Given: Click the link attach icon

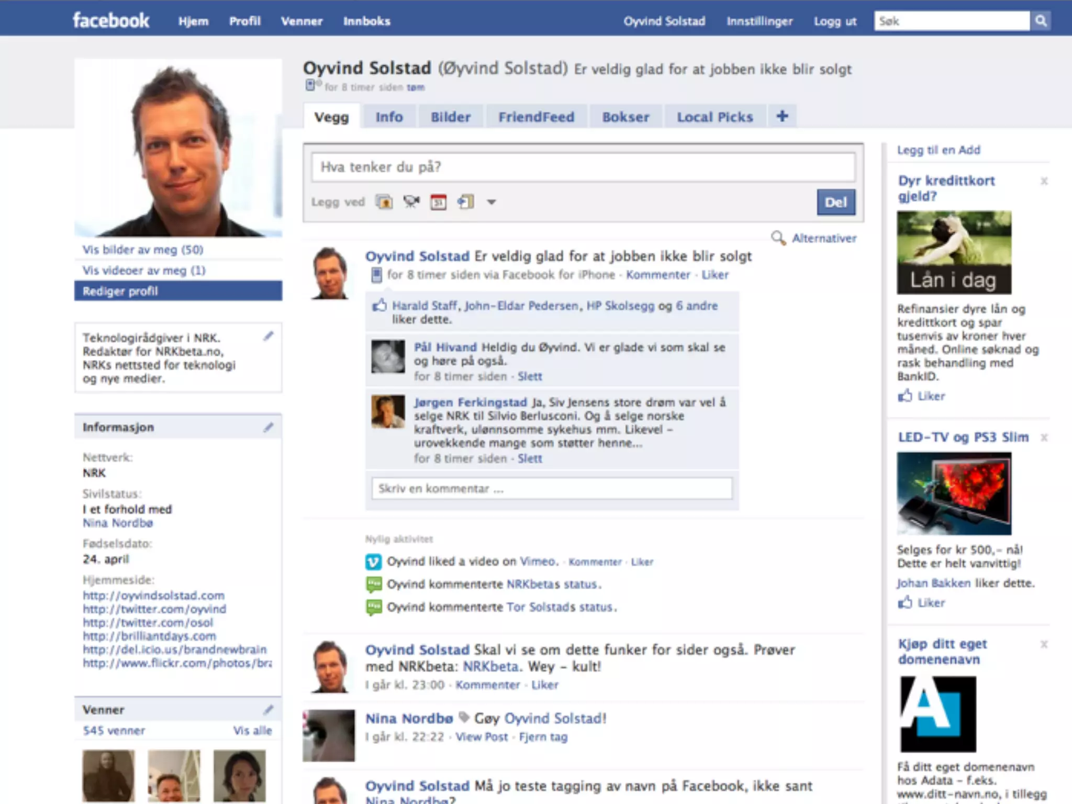Looking at the screenshot, I should point(465,202).
